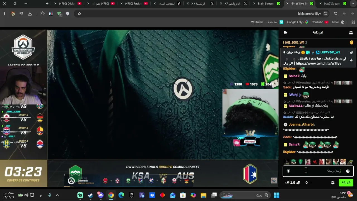Open Discord from taskbar
This screenshot has height=201, width=357.
click(101, 195)
